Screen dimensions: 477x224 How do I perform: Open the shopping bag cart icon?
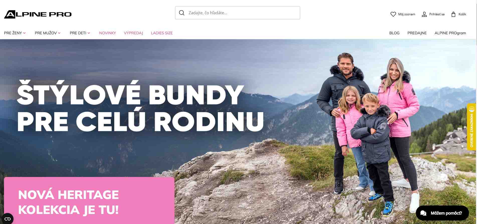(x=453, y=14)
